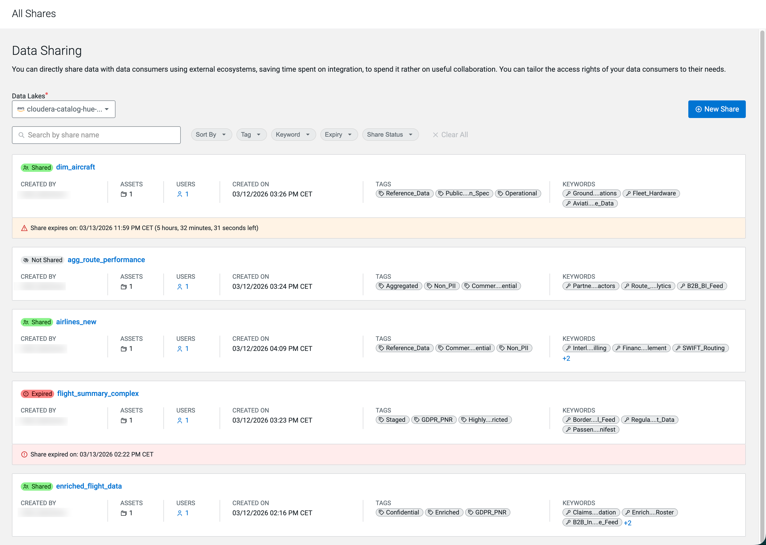
Task: Click the Expired status badge
Action: pos(37,394)
